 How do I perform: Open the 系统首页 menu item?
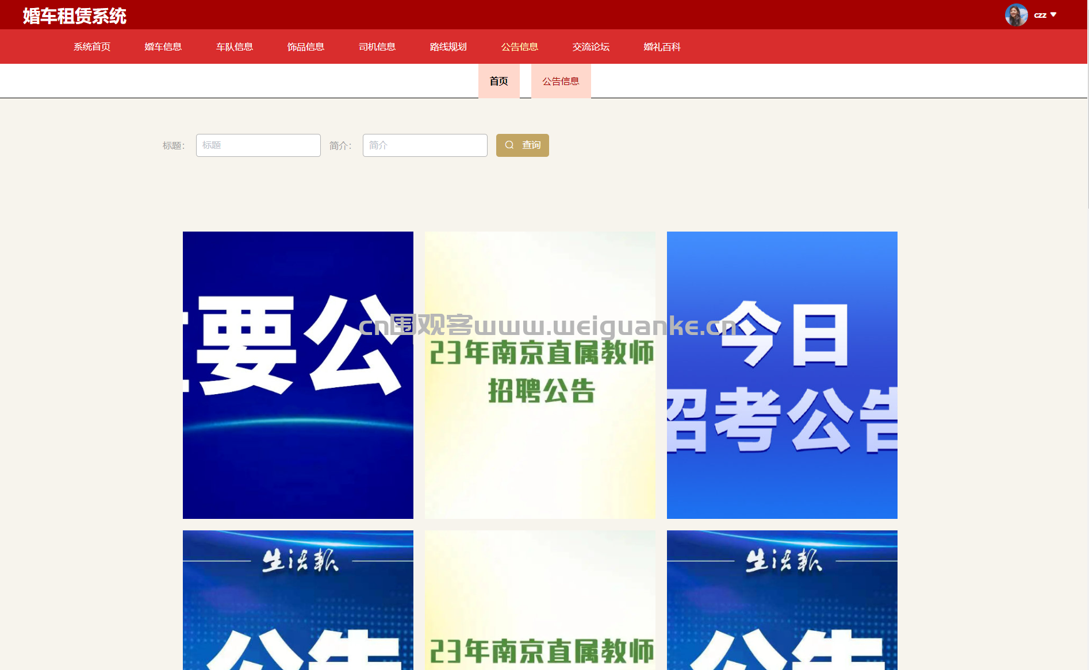coord(92,47)
